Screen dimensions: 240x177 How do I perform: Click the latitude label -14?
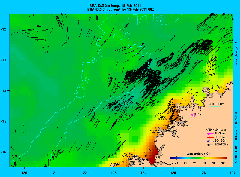[x=3, y=90]
